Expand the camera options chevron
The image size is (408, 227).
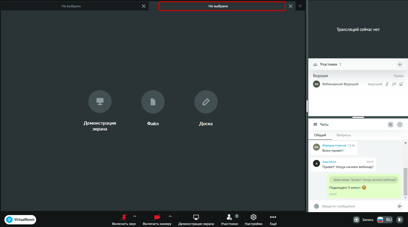170,216
